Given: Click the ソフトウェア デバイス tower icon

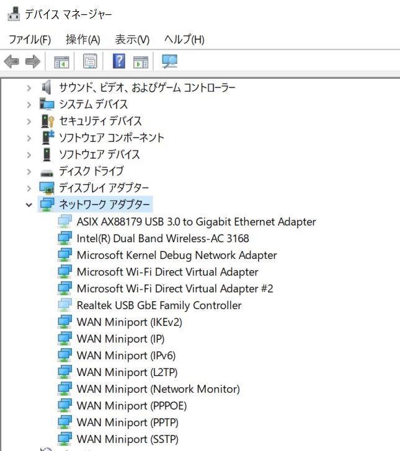Looking at the screenshot, I should (47, 154).
